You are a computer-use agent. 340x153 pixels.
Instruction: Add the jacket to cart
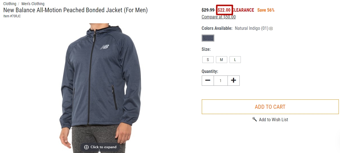coord(270,107)
